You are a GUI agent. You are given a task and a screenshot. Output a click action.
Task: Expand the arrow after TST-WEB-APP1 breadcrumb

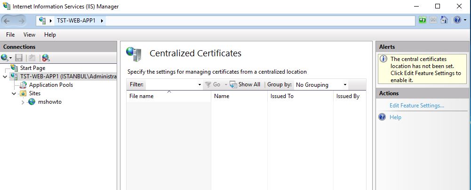pyautogui.click(x=102, y=21)
